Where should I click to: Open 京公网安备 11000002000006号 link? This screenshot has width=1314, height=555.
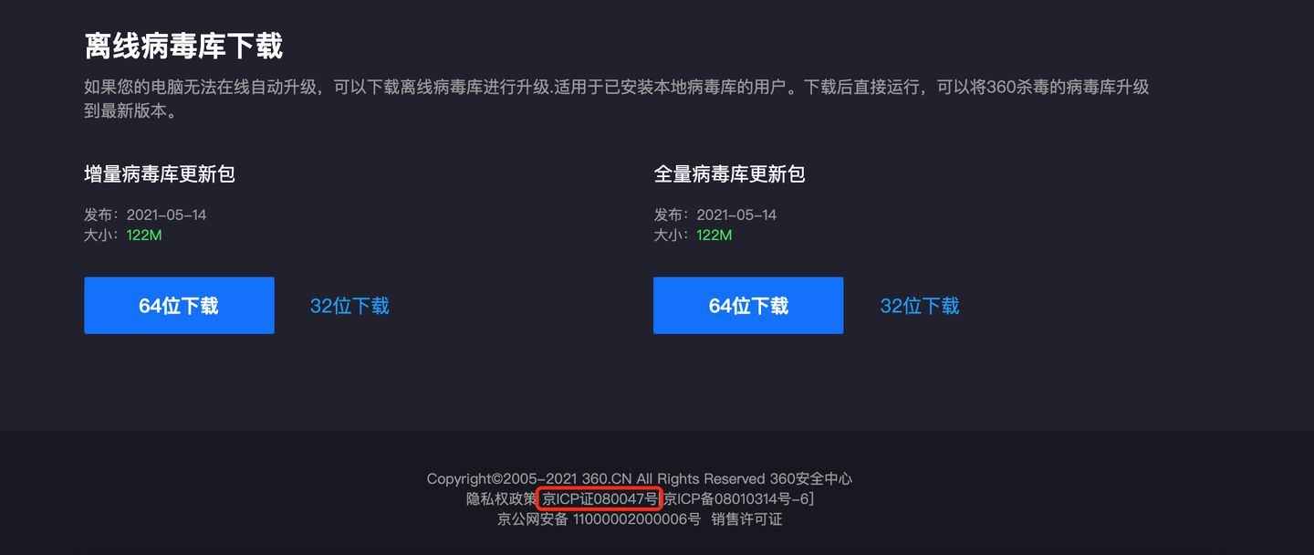599,519
